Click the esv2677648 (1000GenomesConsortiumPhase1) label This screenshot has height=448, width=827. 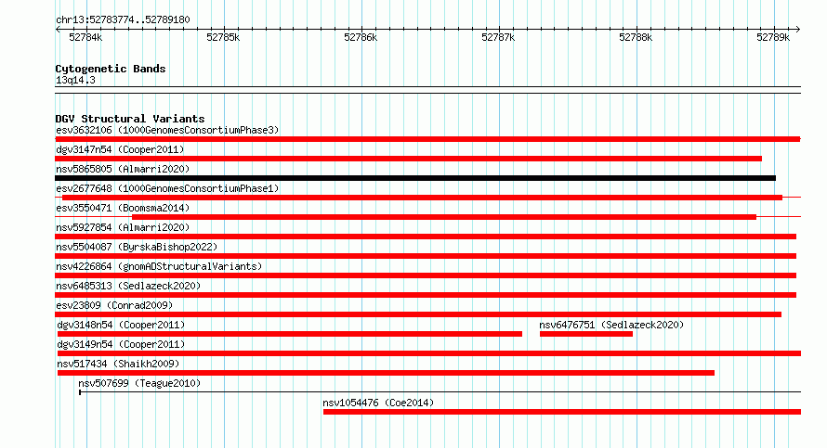[x=167, y=188]
